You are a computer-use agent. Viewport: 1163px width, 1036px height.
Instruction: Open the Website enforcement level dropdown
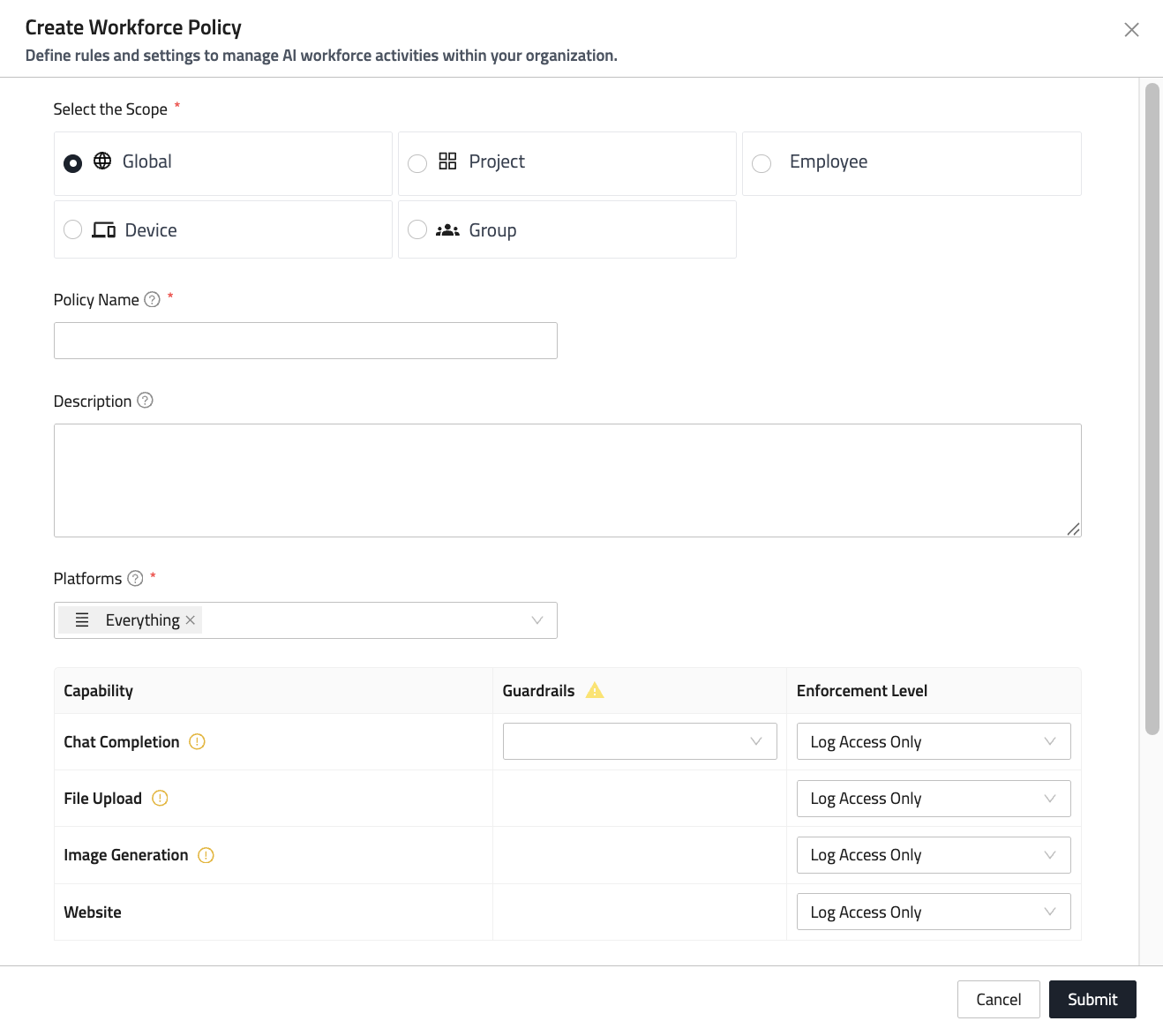pos(933,912)
